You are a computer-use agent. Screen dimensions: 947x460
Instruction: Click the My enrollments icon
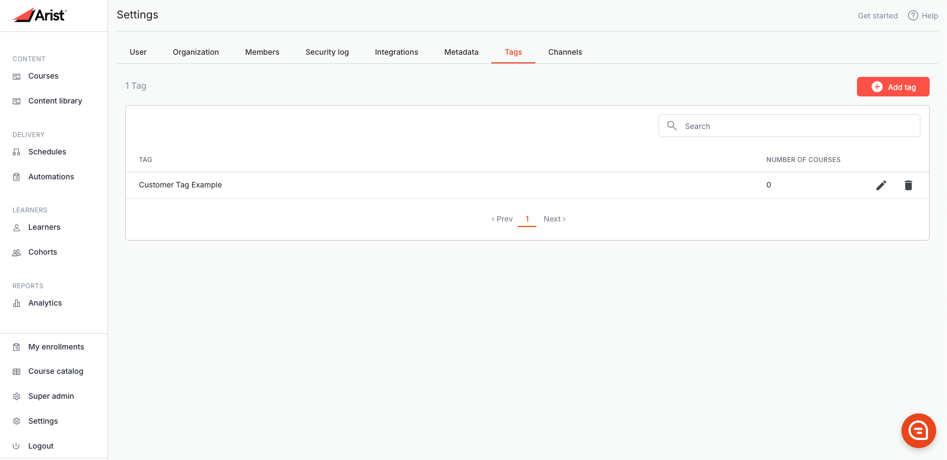point(17,347)
